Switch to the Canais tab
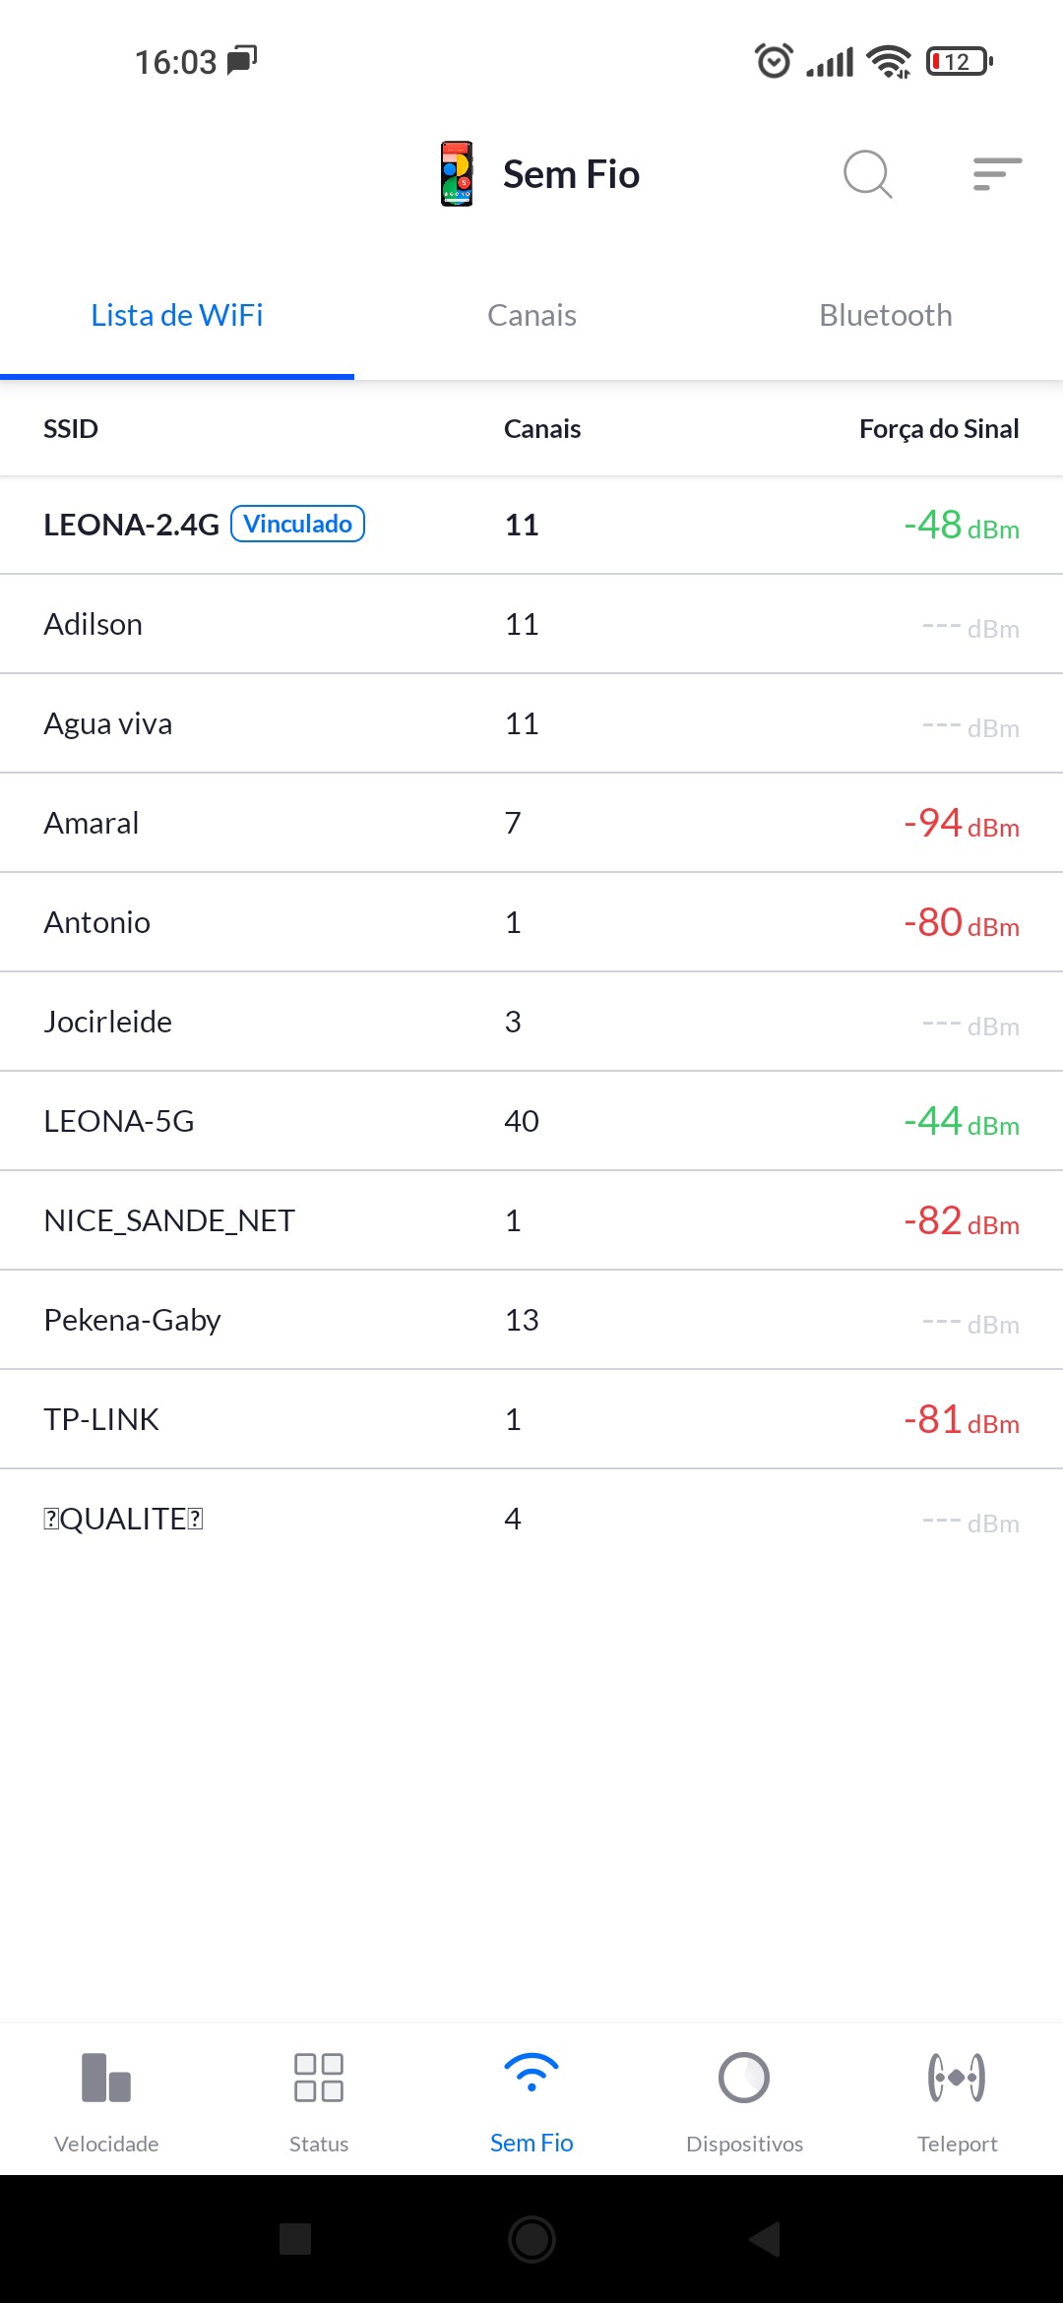The height and width of the screenshot is (2303, 1063). (531, 316)
